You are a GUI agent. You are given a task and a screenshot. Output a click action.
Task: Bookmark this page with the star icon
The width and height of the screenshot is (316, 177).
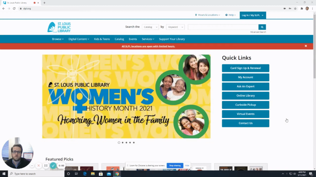295,9
